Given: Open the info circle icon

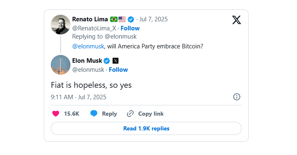Looking at the screenshot, I should 237,97.
